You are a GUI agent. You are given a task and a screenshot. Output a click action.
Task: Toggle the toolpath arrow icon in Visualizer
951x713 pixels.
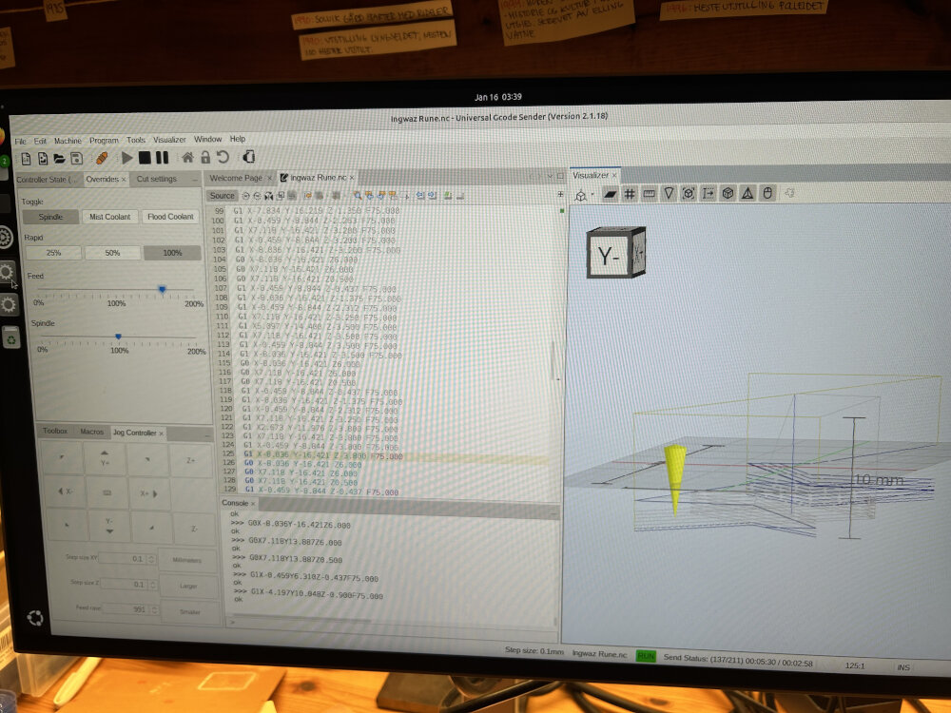point(708,193)
